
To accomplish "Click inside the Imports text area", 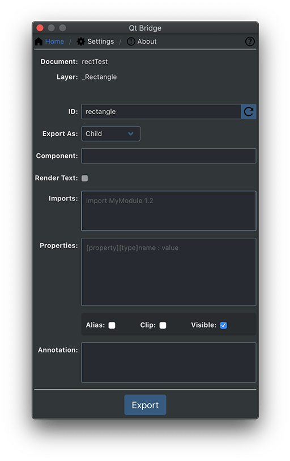I will tap(169, 211).
